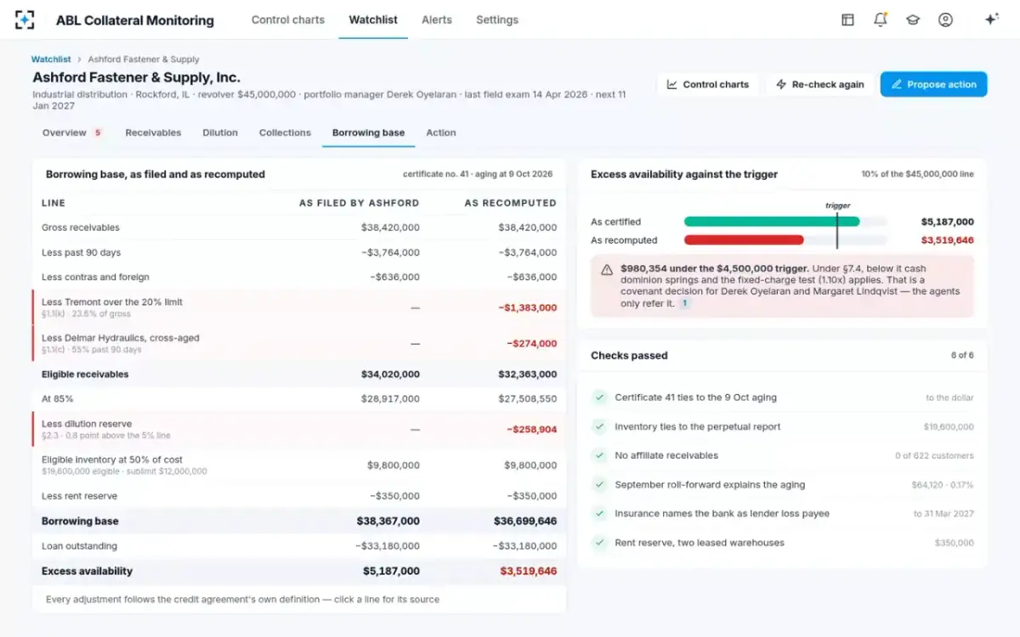Click the recomputed −$1,383,000 Tremont value
Screen dimensions: 1020x637
[528, 307]
